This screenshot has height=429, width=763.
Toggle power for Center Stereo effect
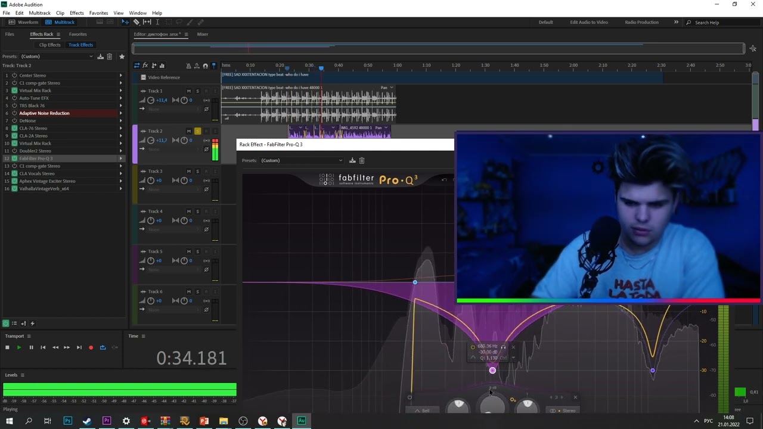(x=14, y=76)
